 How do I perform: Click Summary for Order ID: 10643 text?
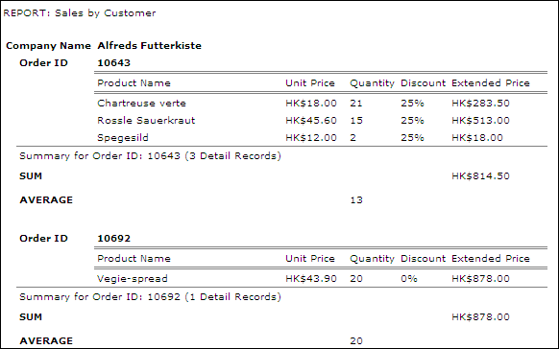[x=150, y=156]
